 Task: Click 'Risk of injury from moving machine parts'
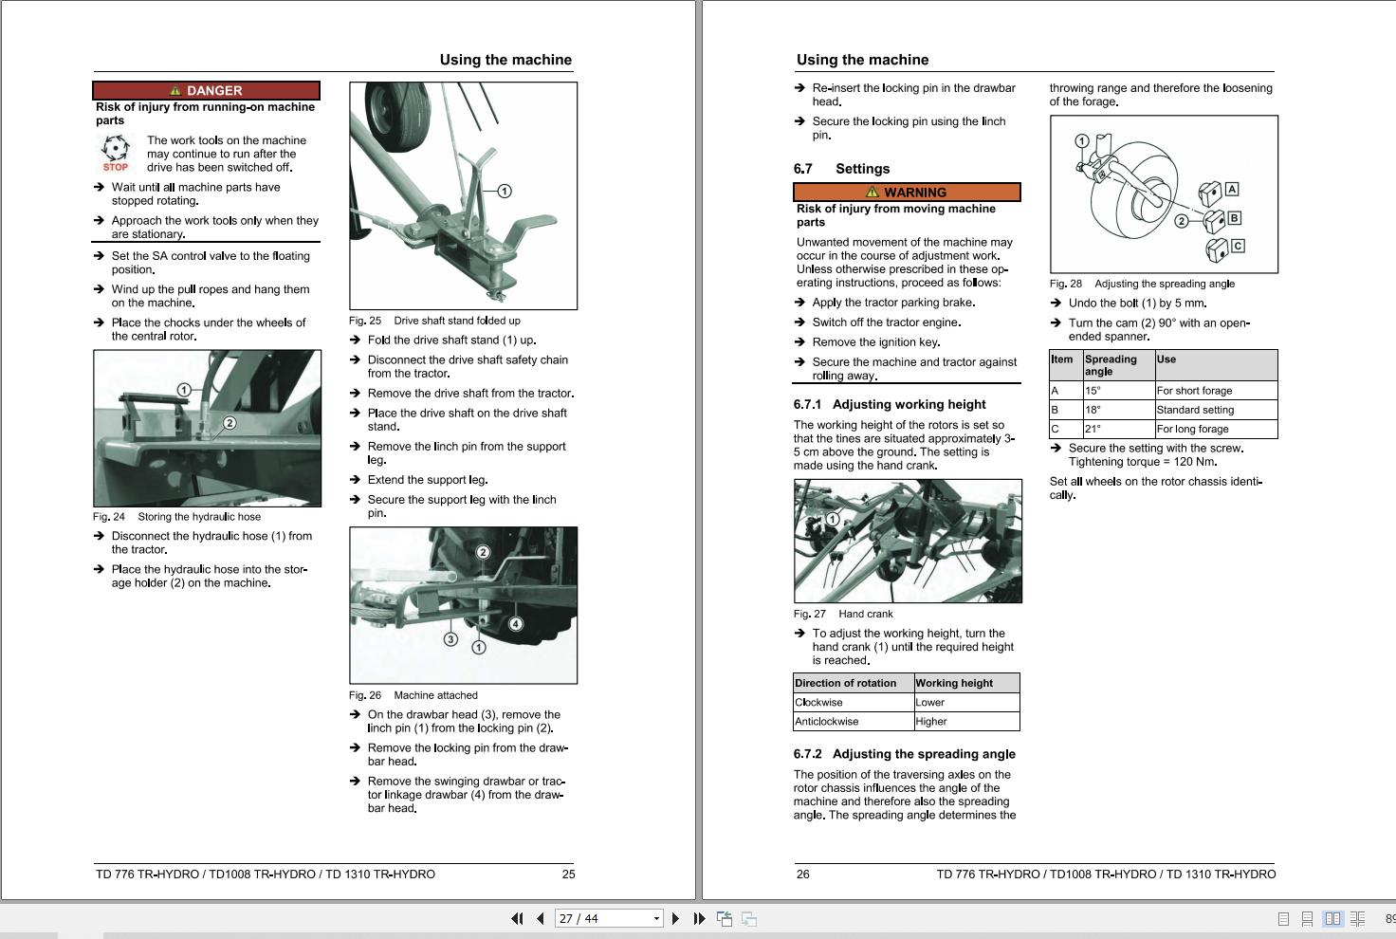[896, 215]
